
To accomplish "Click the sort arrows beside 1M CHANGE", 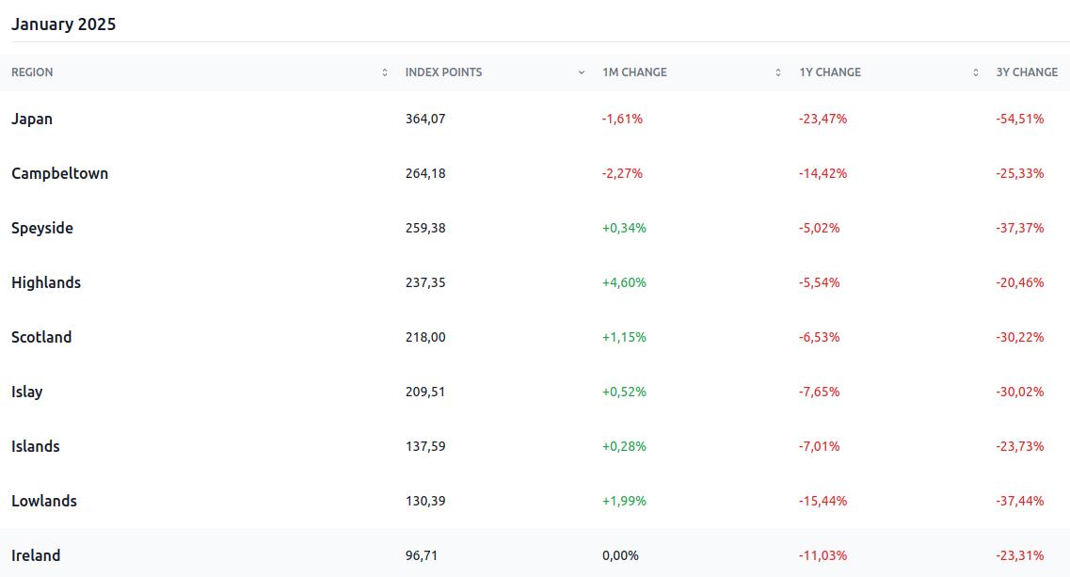I will click(778, 72).
